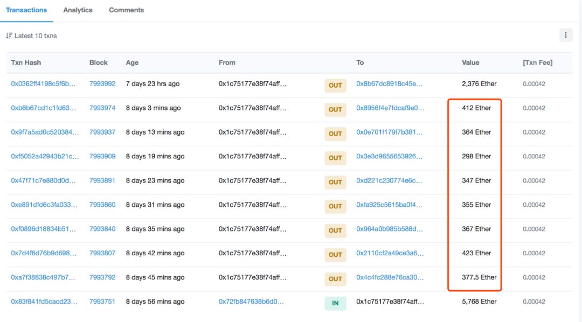Select the 298 Ether value
Screen dimensions: 582x322
(476, 156)
